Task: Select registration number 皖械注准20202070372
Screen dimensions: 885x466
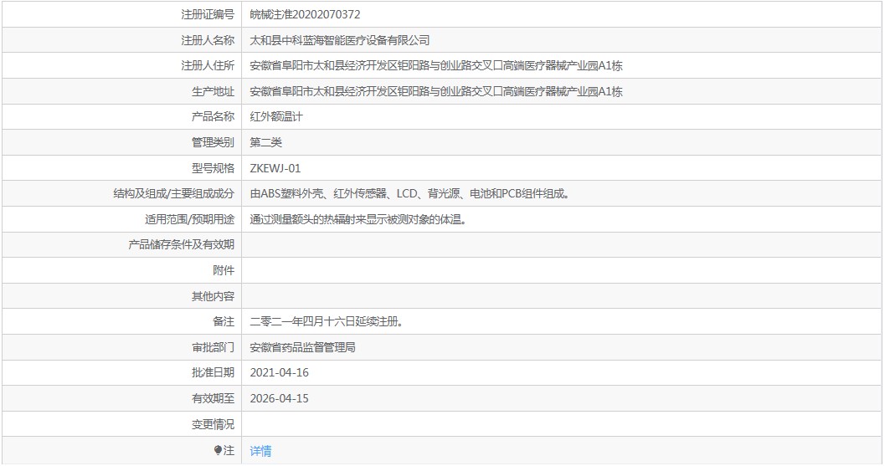Action: pos(305,15)
